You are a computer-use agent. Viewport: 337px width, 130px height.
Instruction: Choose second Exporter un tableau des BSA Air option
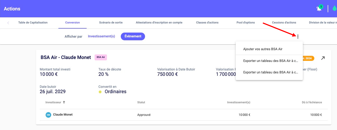tap(270, 72)
